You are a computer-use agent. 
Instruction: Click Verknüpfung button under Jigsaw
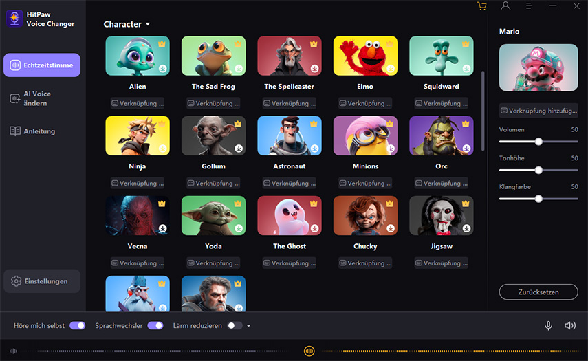pyautogui.click(x=442, y=263)
